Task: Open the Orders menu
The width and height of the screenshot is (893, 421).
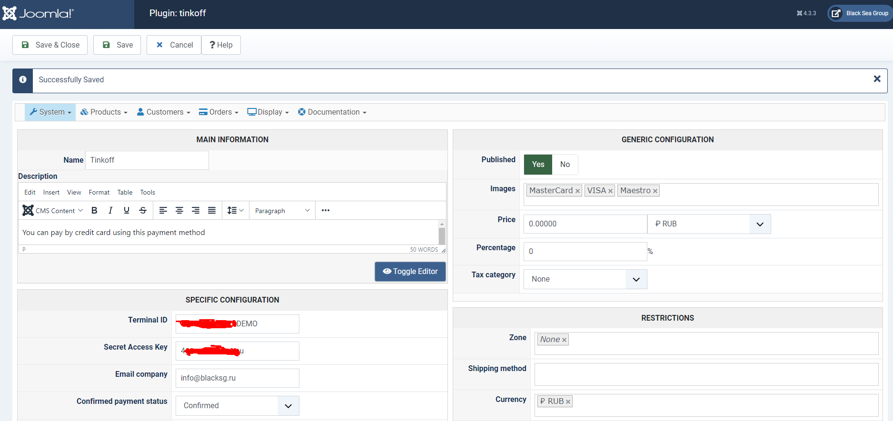Action: (x=218, y=112)
